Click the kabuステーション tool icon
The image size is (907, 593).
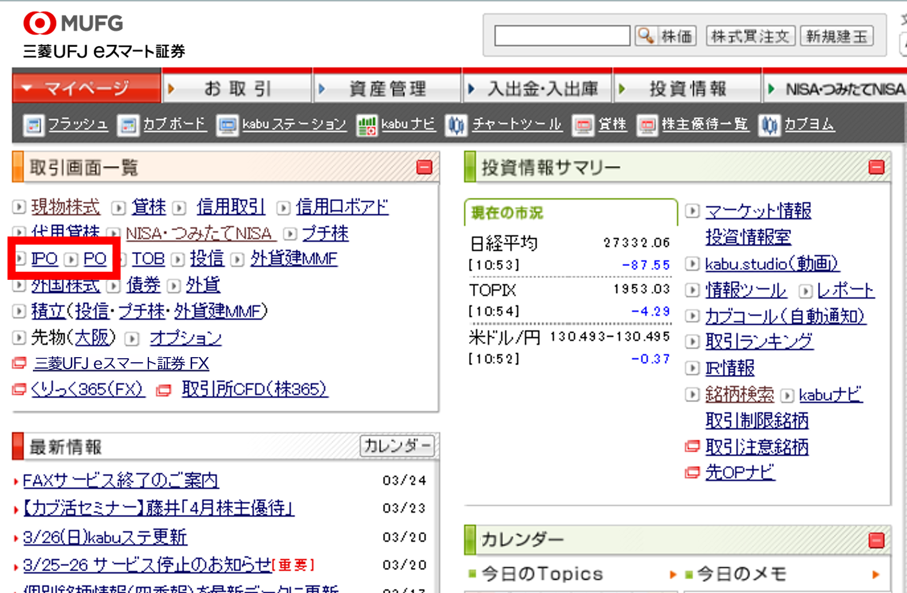[x=227, y=125]
